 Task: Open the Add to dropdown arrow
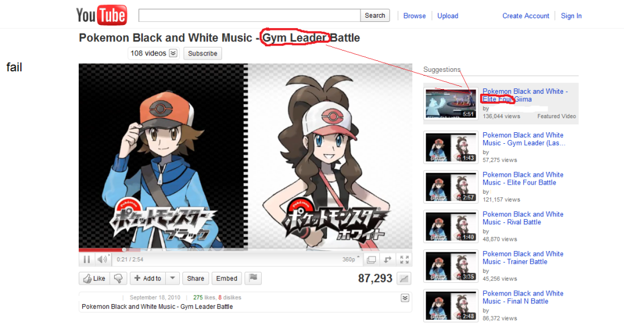coord(173,278)
